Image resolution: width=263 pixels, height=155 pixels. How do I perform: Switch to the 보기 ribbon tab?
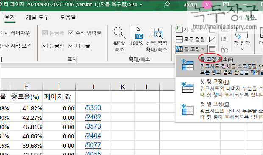(10, 17)
